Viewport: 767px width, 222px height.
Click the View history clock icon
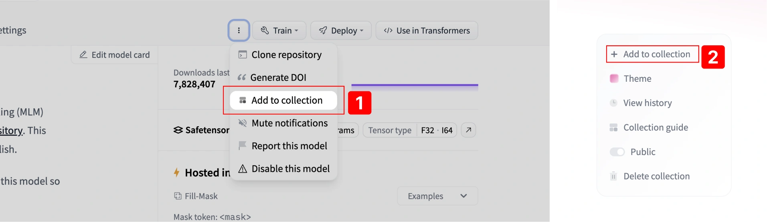(613, 103)
